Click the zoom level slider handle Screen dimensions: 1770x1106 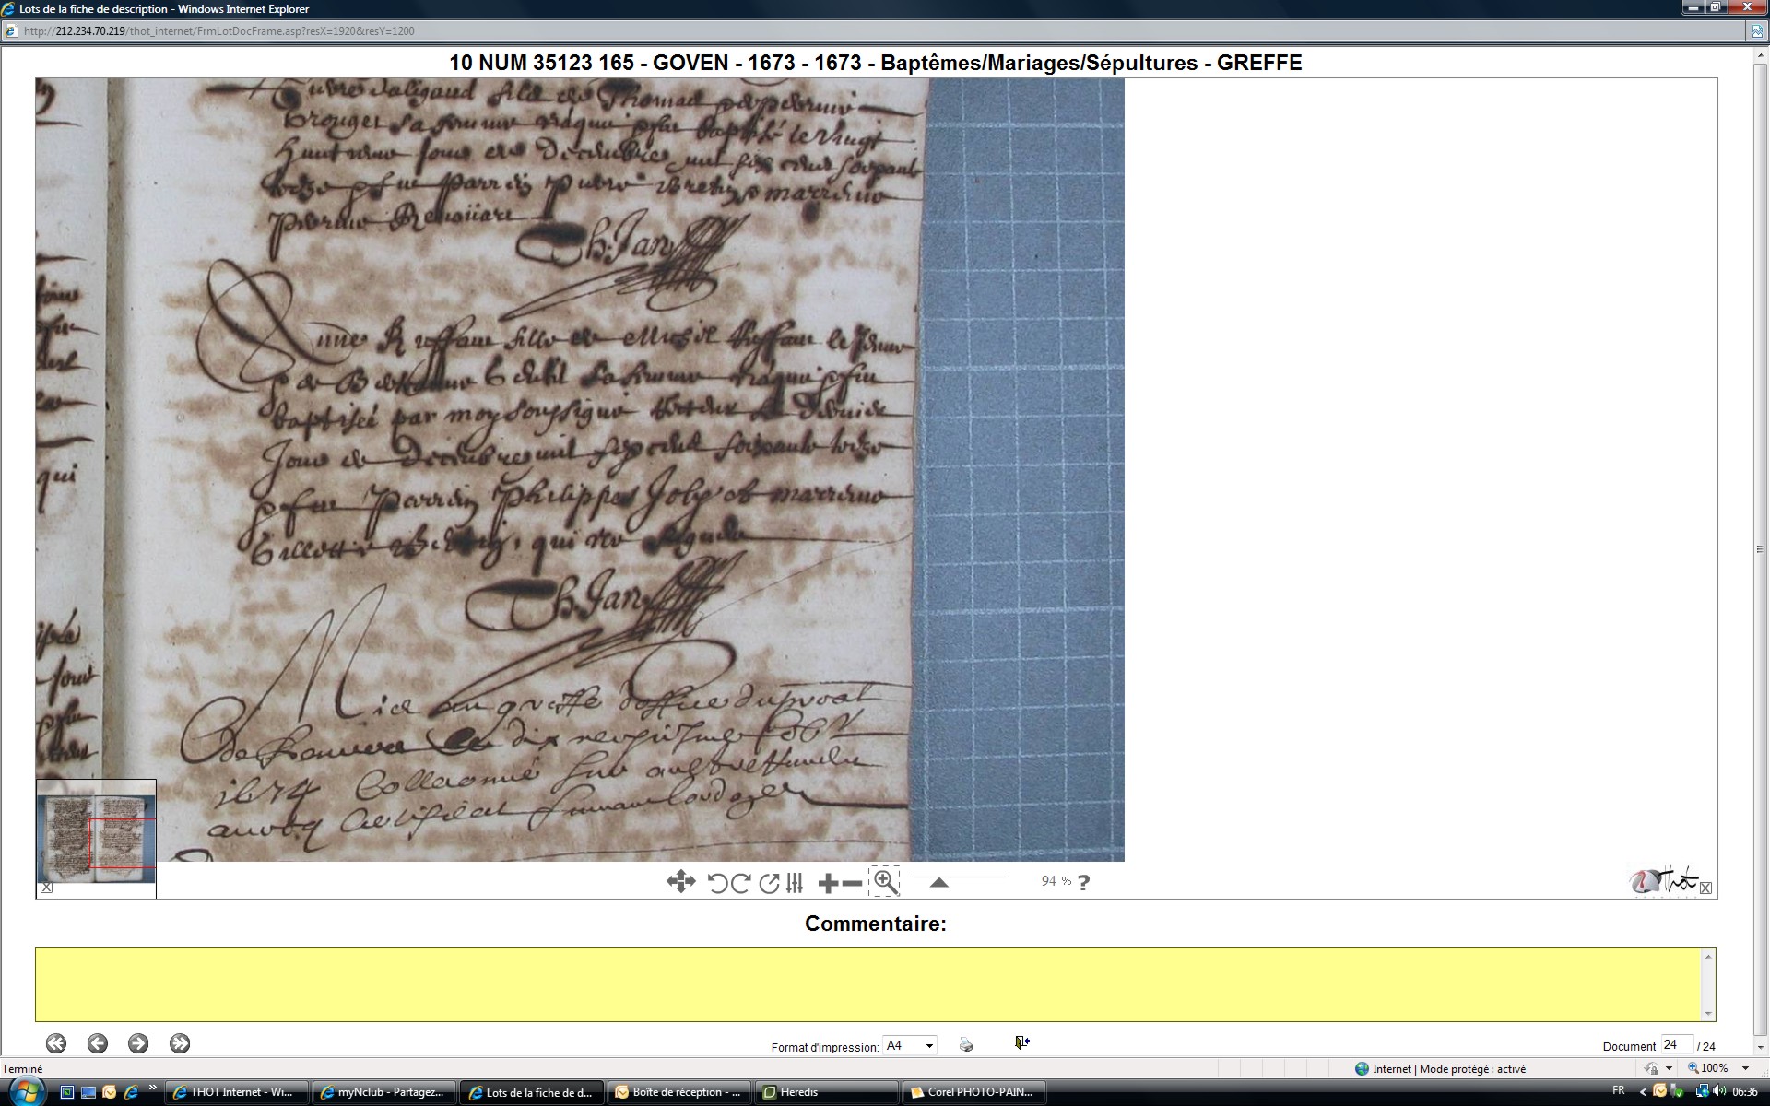pyautogui.click(x=938, y=882)
